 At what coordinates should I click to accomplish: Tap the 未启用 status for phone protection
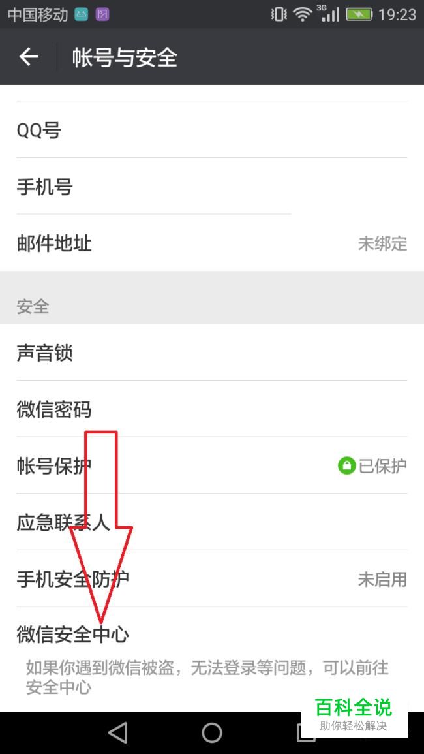382,579
